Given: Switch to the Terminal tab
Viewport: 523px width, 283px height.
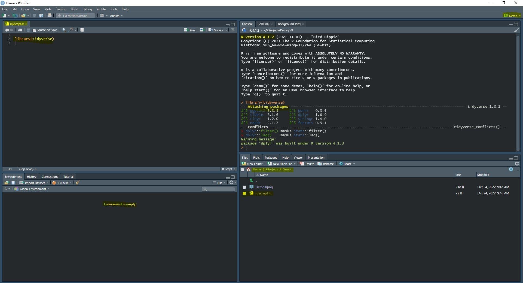Looking at the screenshot, I should tap(263, 24).
